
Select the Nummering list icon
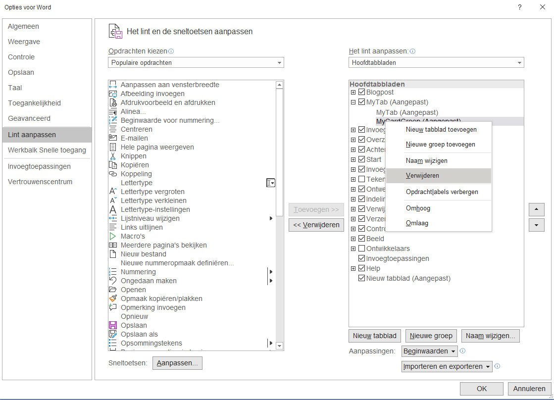(113, 272)
